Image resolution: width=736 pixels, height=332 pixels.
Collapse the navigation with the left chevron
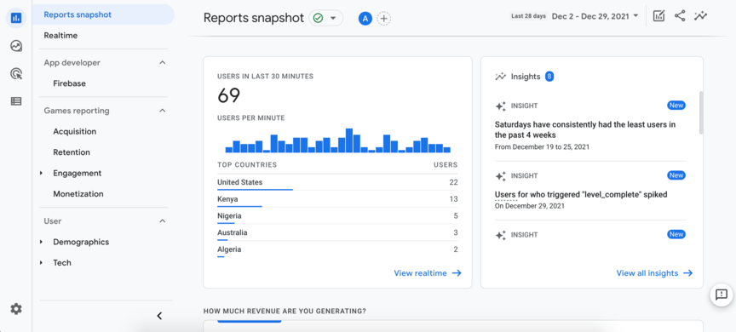coord(159,316)
